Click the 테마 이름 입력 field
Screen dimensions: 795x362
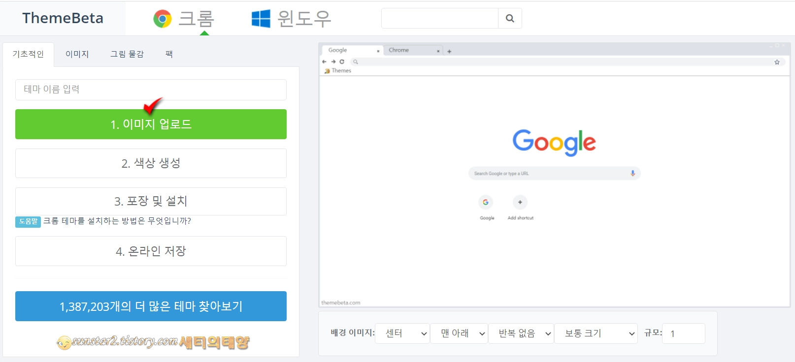(151, 90)
